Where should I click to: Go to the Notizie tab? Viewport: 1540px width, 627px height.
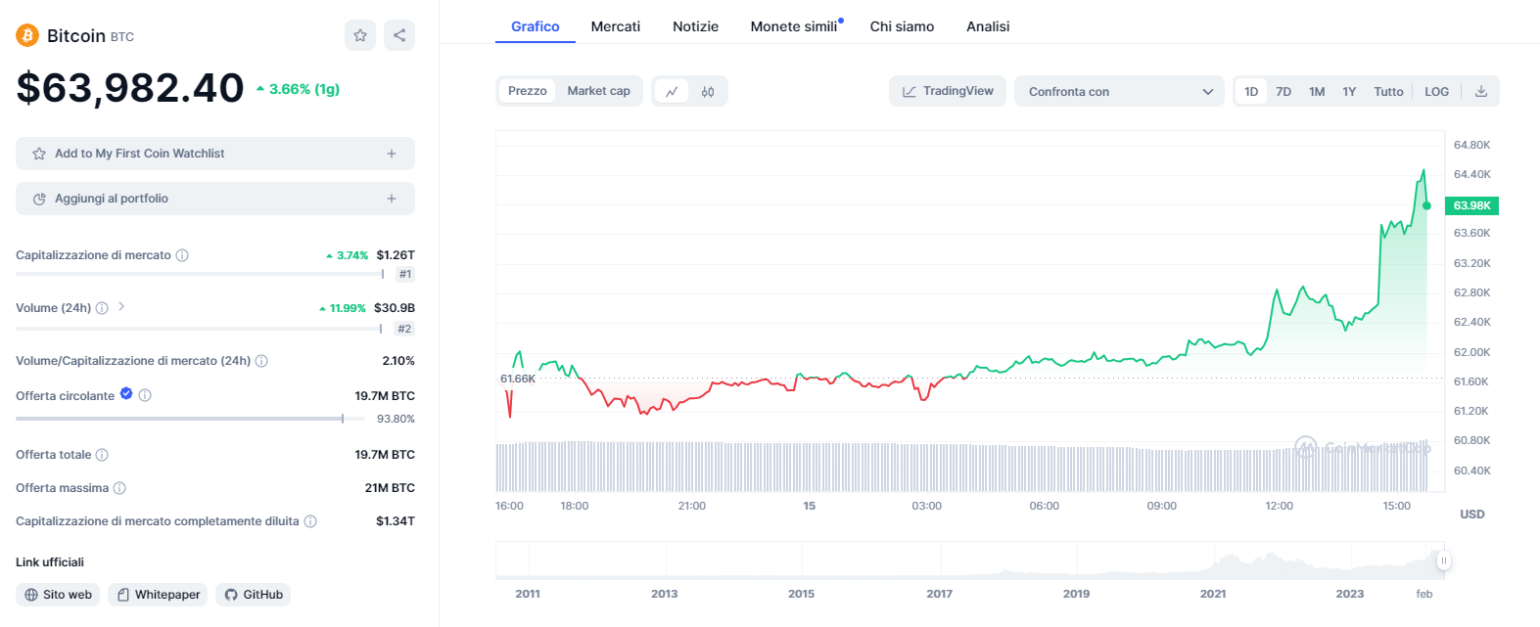point(695,26)
